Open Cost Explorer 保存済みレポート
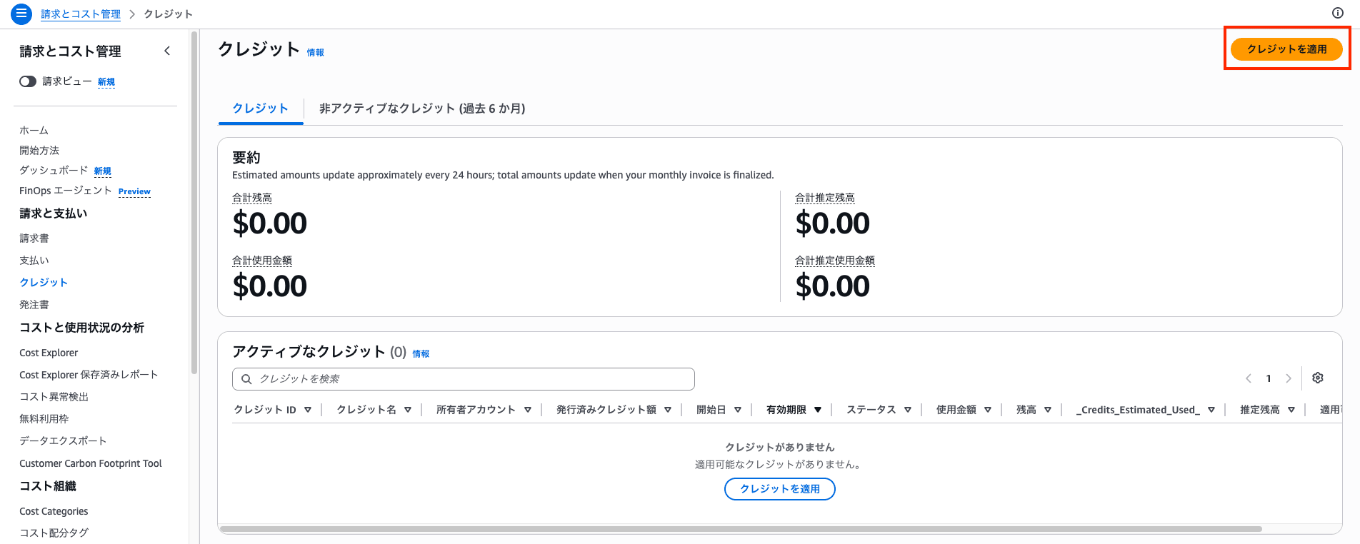Screen dimensions: 1360x544 [x=89, y=375]
